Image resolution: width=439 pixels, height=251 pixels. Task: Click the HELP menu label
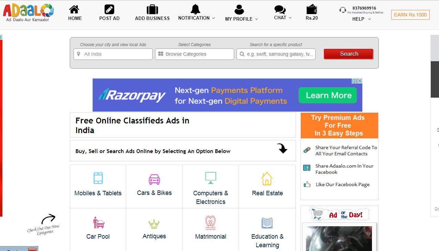pos(358,19)
